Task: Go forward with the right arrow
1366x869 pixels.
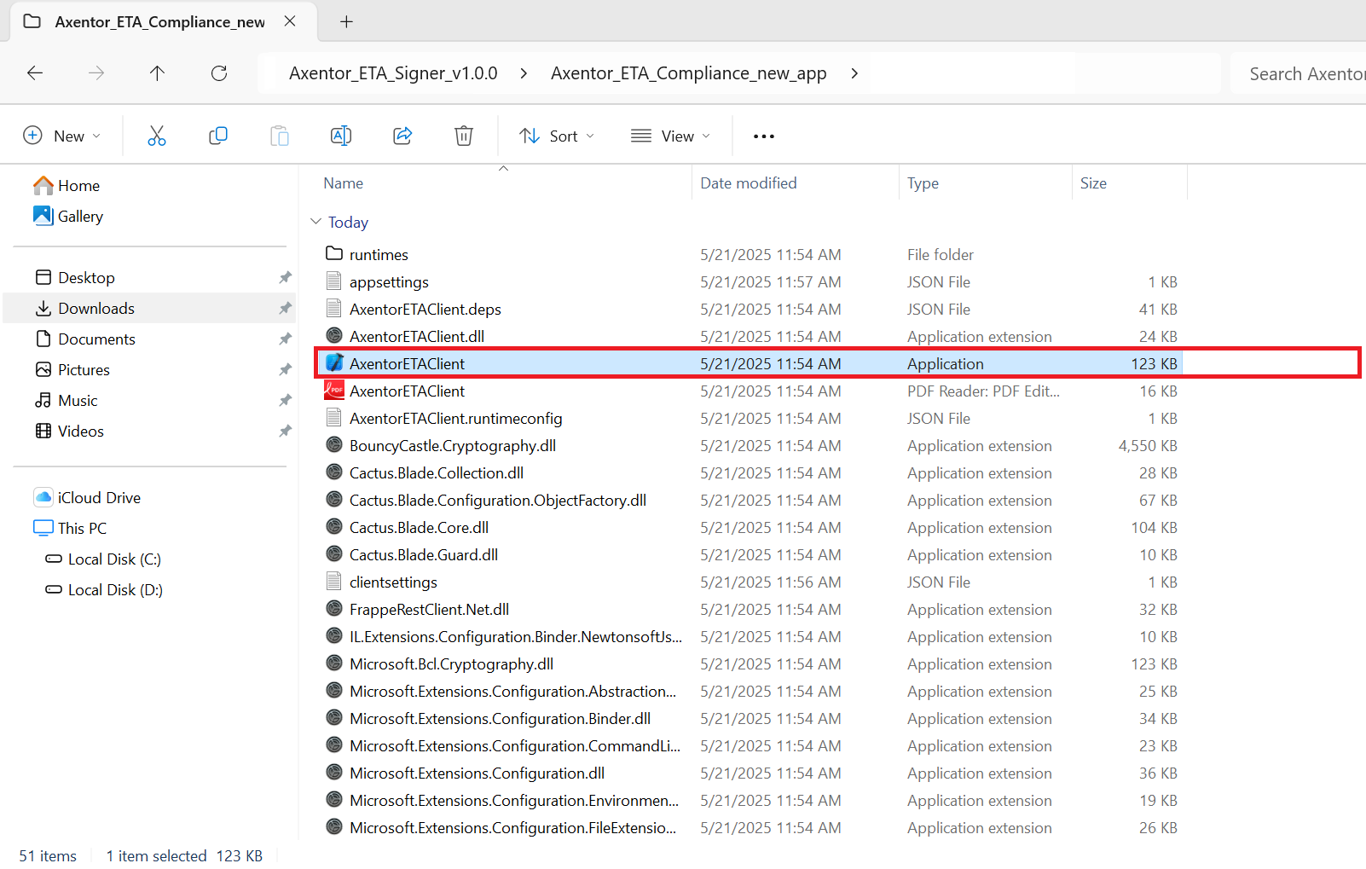Action: (96, 73)
